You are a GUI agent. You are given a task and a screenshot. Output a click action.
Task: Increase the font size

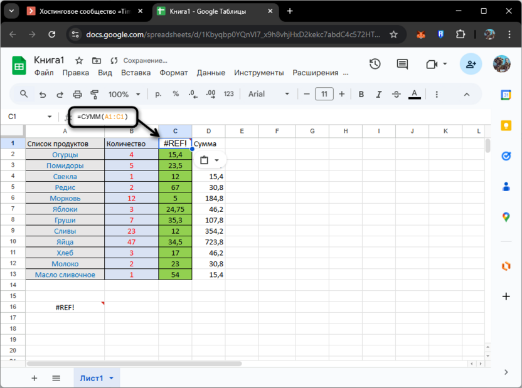341,94
